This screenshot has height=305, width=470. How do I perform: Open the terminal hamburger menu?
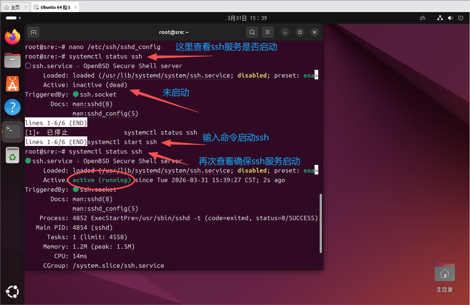pyautogui.click(x=268, y=32)
